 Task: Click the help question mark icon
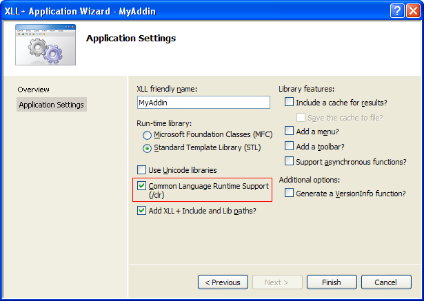click(x=397, y=11)
